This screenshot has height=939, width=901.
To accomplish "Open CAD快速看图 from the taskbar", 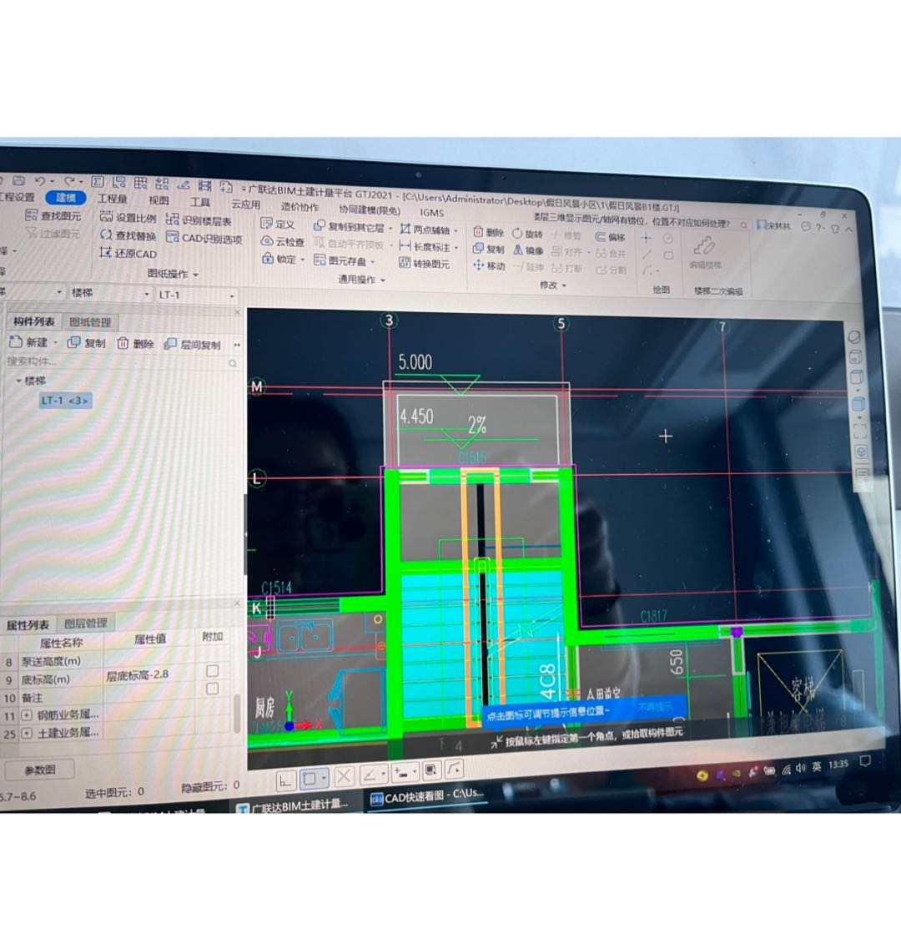I will click(x=426, y=796).
